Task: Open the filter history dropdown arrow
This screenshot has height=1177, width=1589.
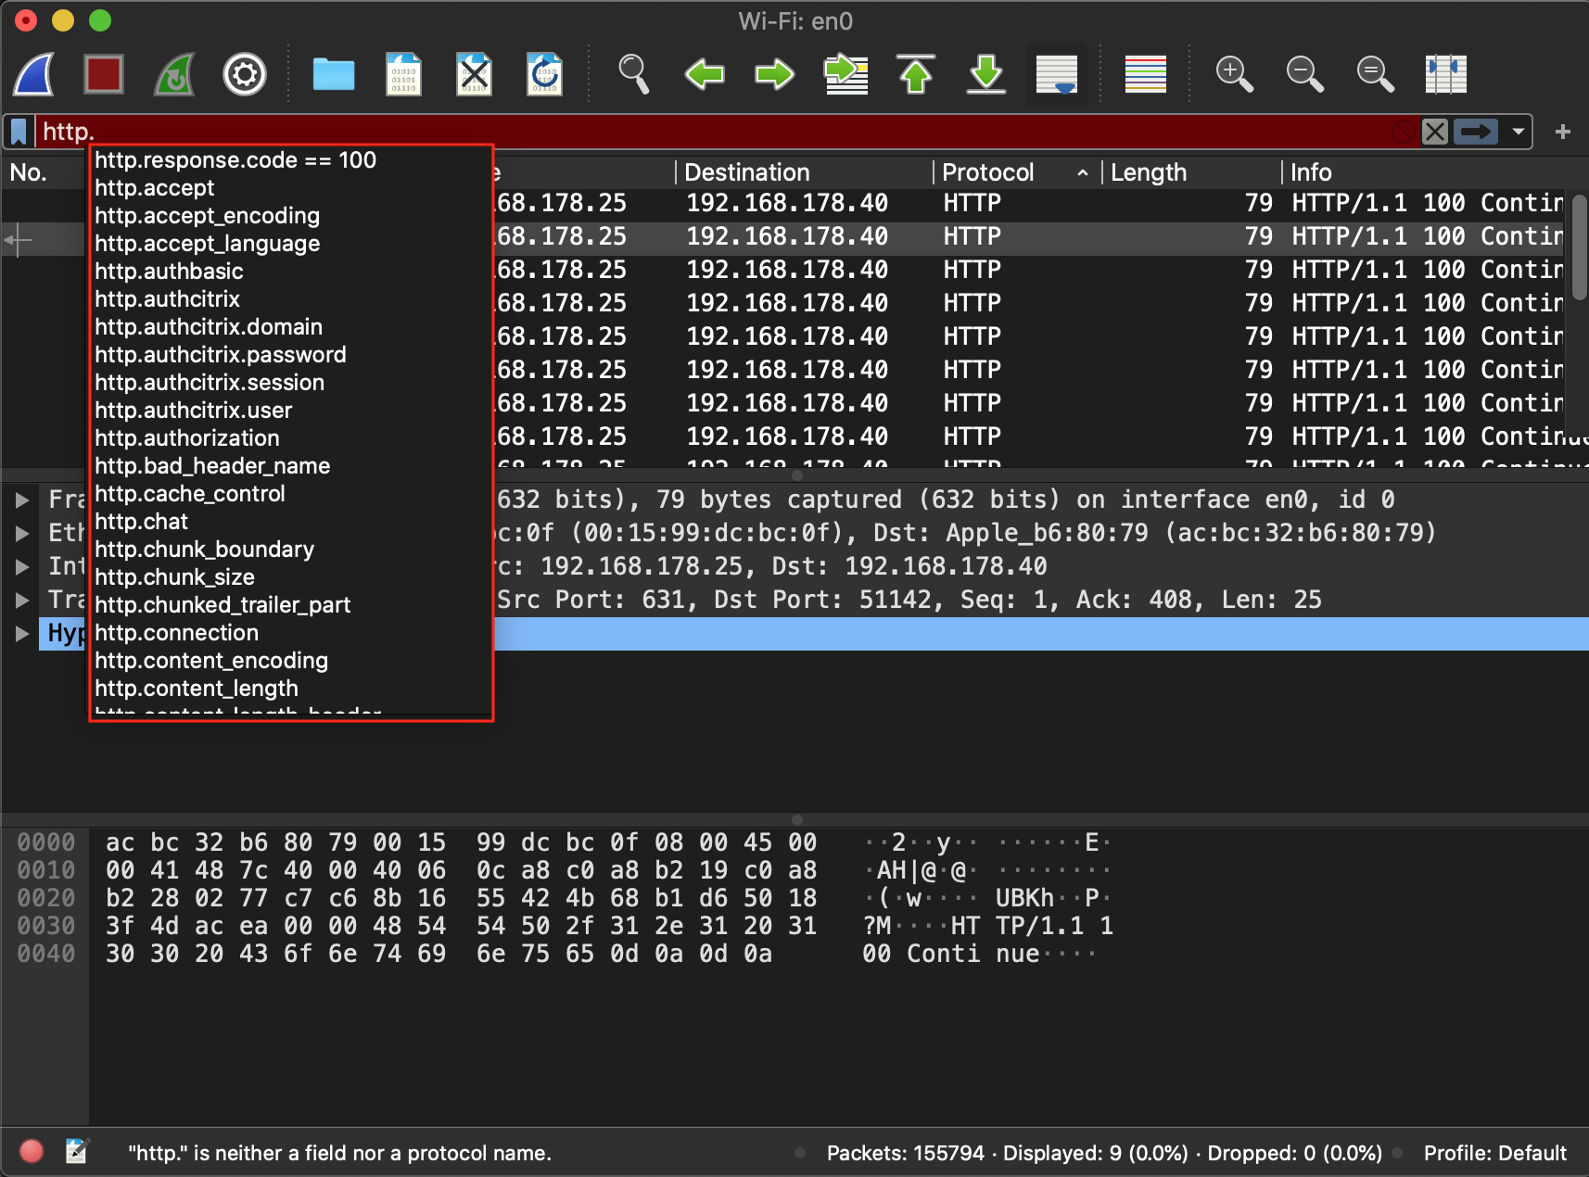Action: 1518,131
